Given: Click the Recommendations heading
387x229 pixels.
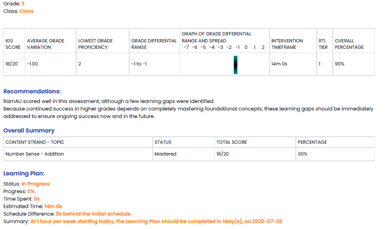Looking at the screenshot, I should tap(32, 91).
